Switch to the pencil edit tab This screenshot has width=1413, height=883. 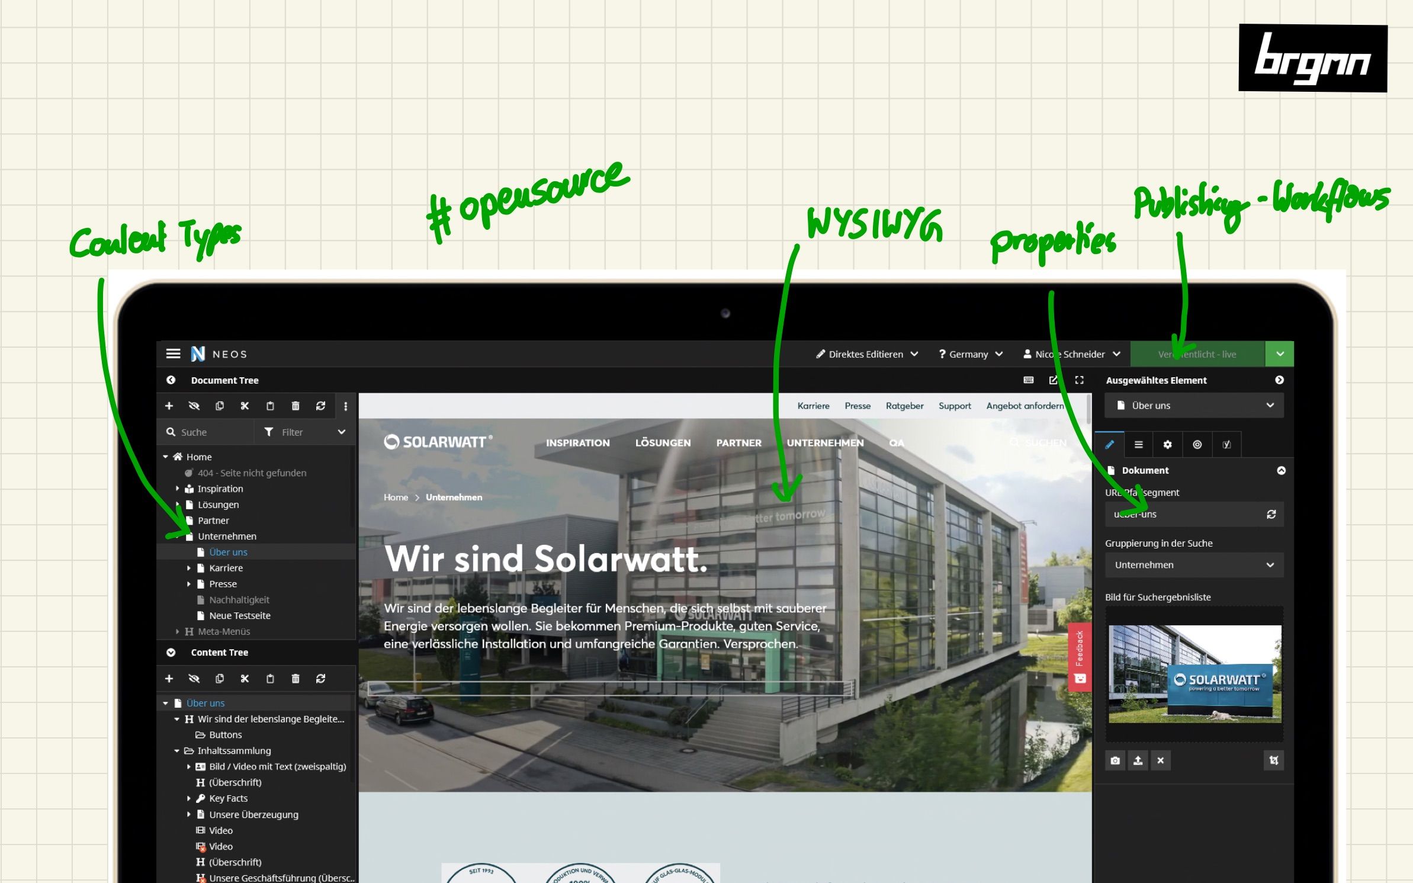[1110, 444]
